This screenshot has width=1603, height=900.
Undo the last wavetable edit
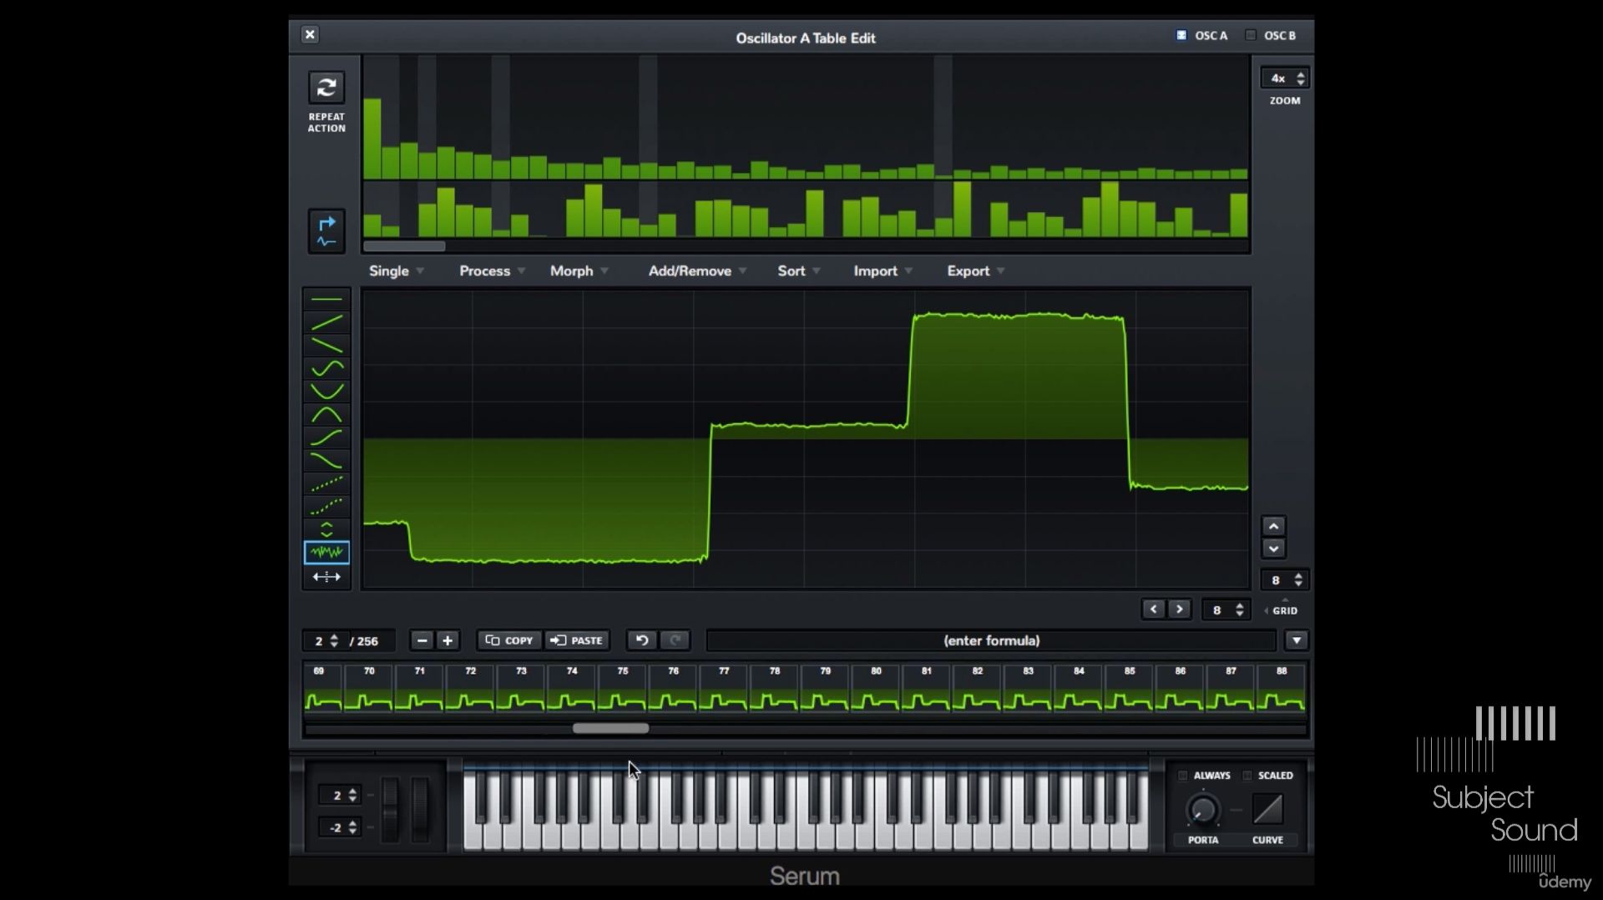tap(642, 640)
